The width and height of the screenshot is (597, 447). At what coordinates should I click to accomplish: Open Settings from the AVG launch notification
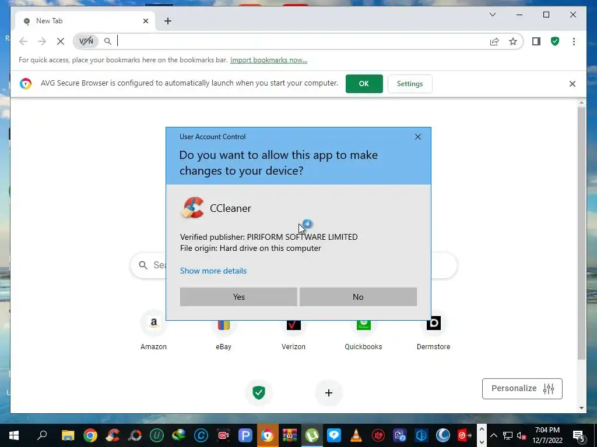(x=410, y=84)
